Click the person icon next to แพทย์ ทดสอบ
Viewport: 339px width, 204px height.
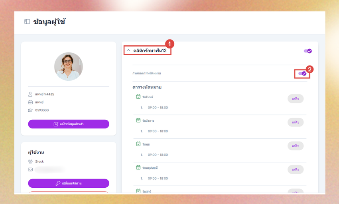(30, 94)
